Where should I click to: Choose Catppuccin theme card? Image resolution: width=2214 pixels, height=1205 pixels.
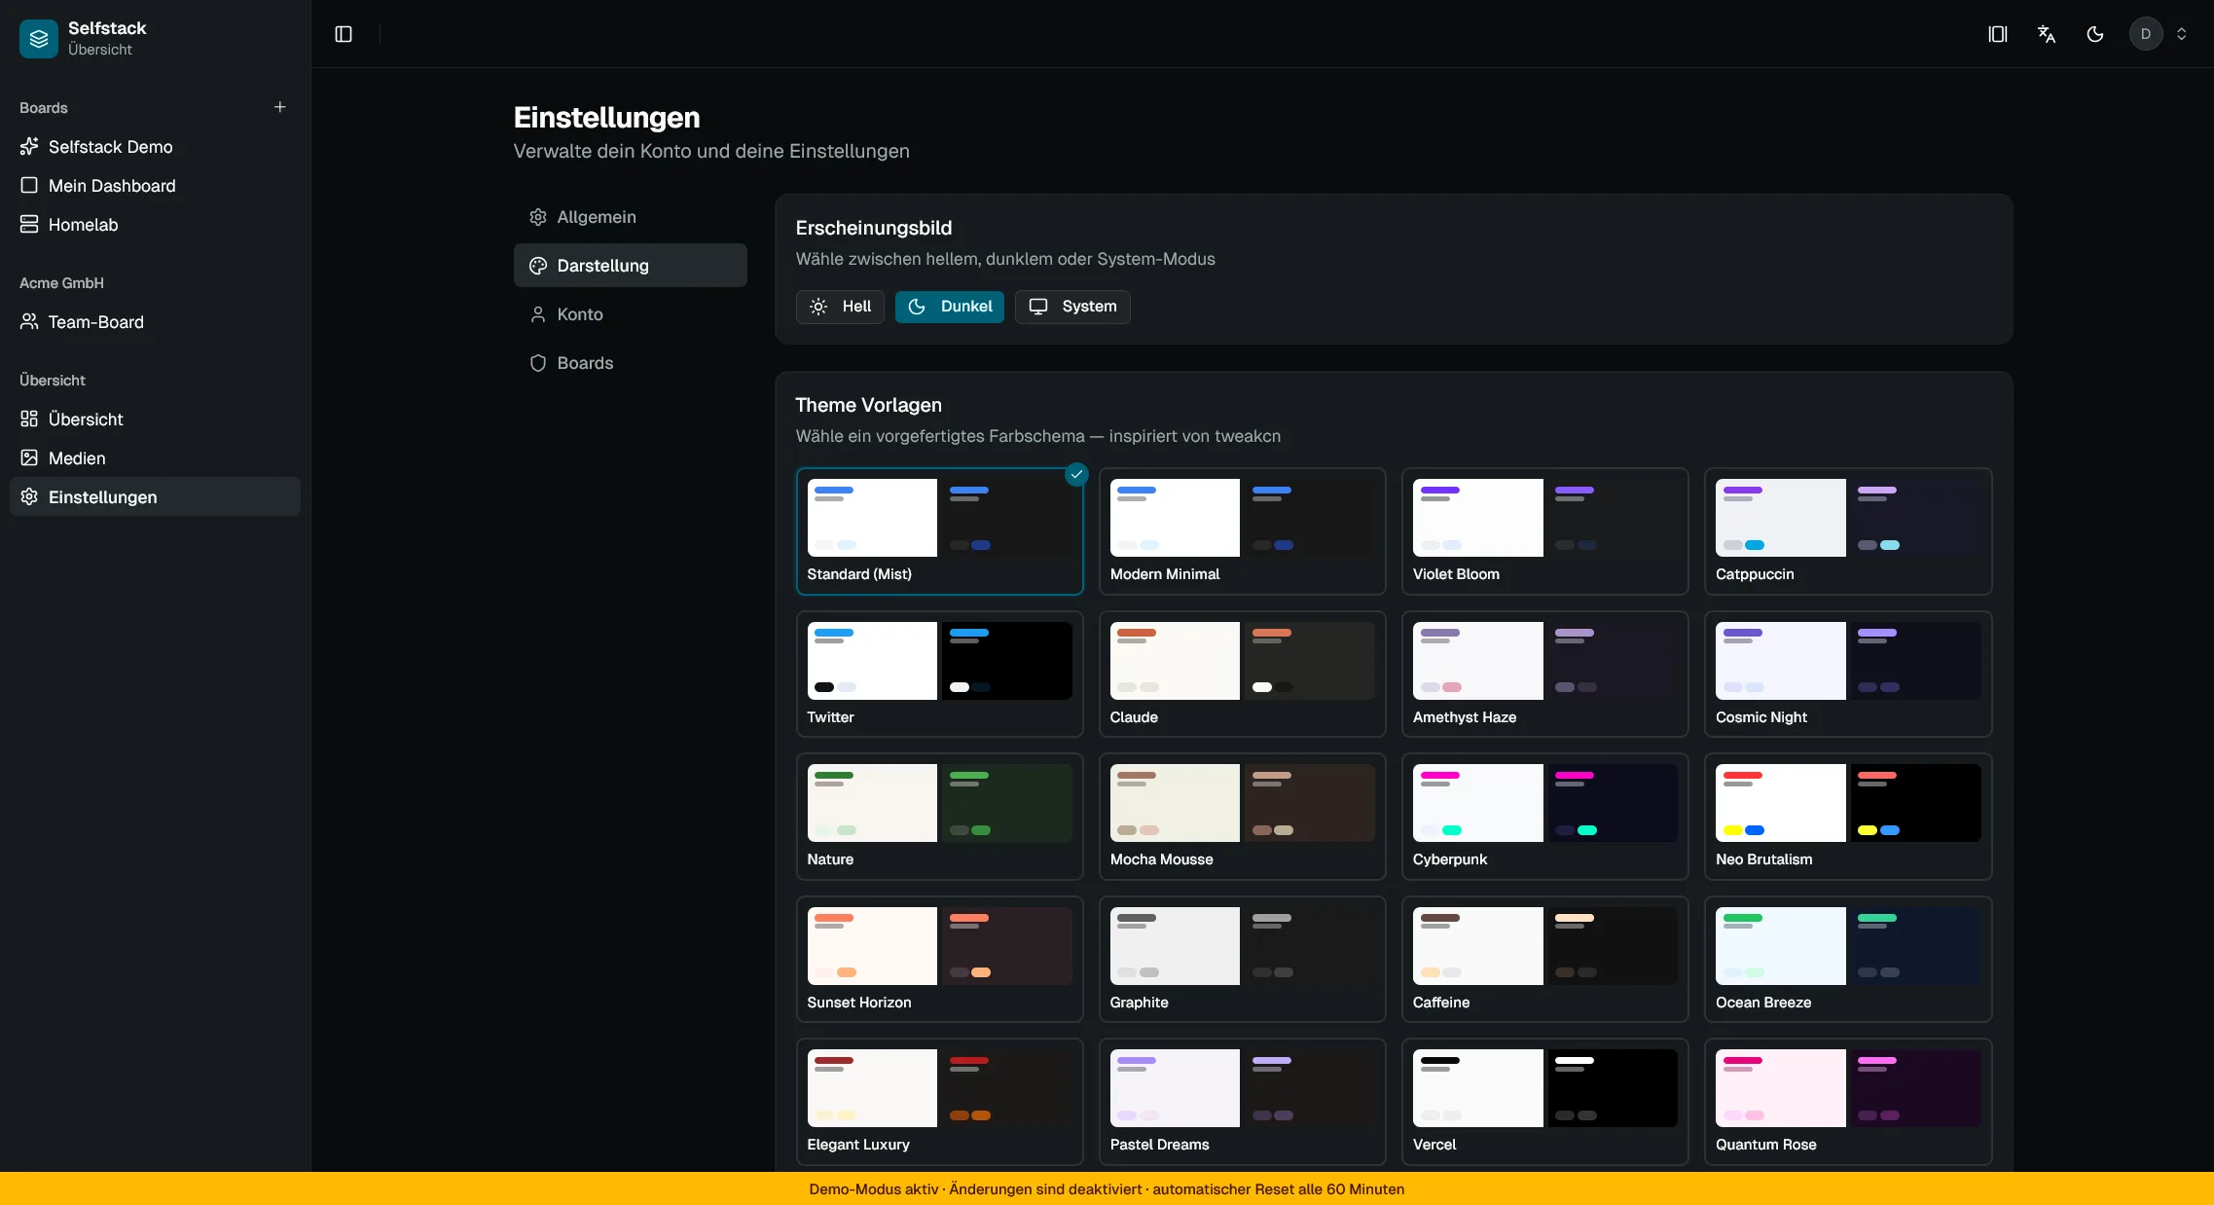pyautogui.click(x=1848, y=531)
